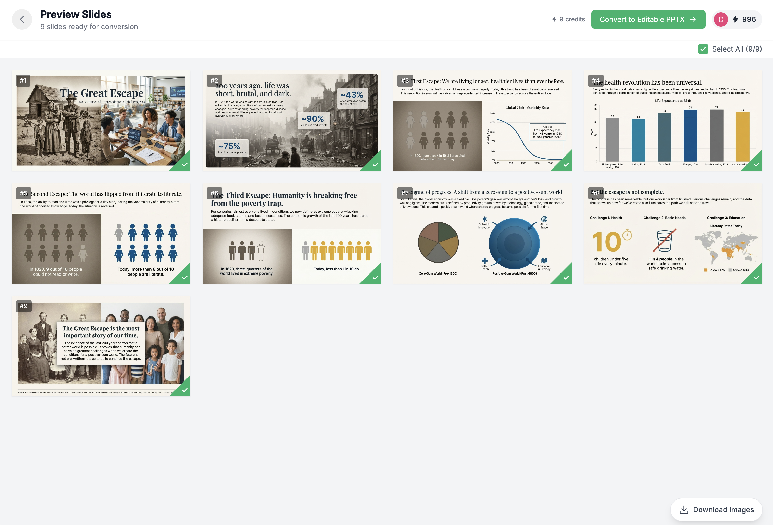Toggle selection checkmark on slide 6
The width and height of the screenshot is (773, 525).
375,277
